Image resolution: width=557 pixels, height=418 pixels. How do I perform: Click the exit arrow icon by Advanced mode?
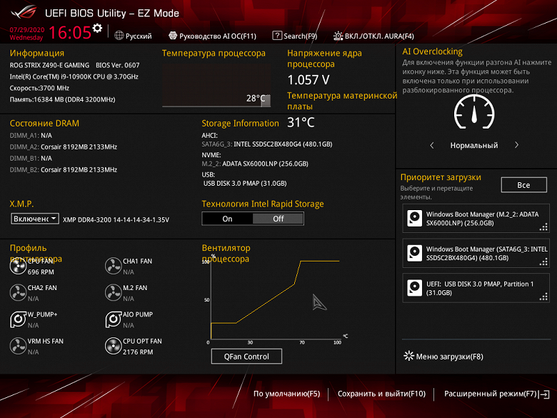coord(544,394)
